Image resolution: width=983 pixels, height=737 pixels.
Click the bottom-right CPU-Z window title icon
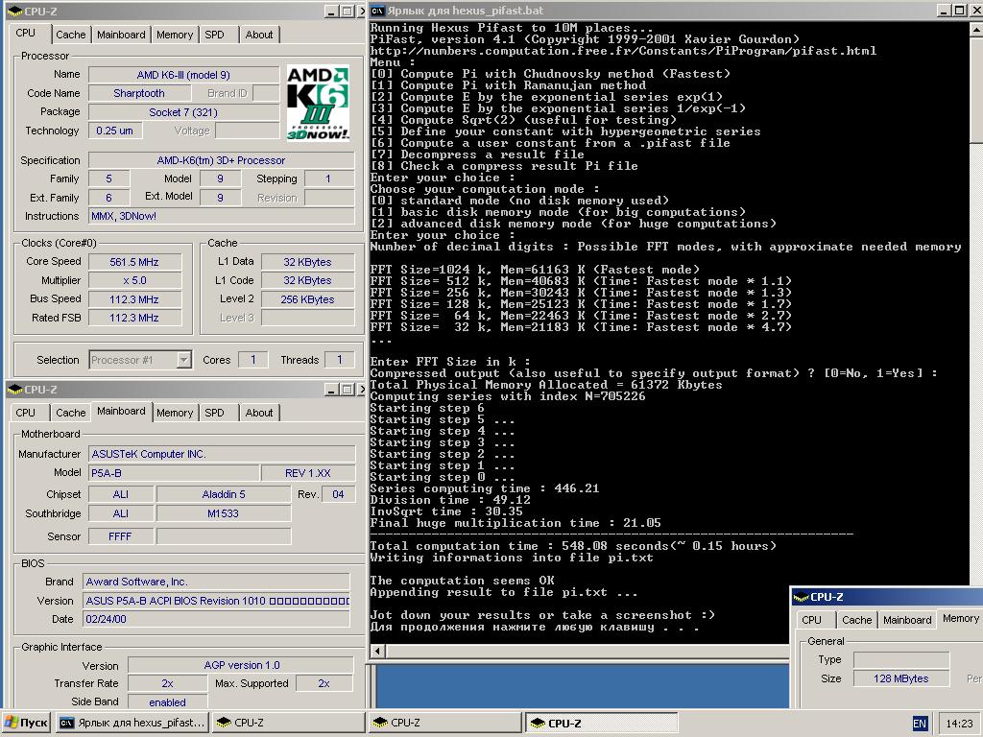(801, 597)
